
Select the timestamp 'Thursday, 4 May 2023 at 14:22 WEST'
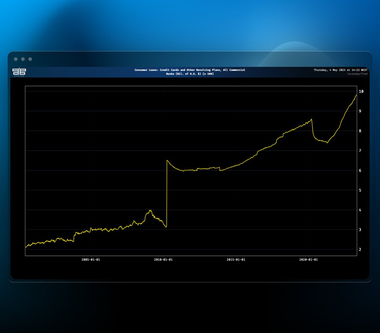point(340,70)
